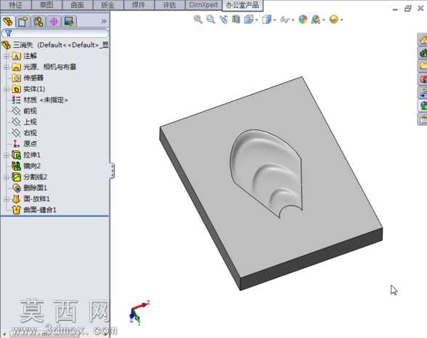427x338 pixels.
Task: Switch to the 草图 tab
Action: (x=46, y=5)
